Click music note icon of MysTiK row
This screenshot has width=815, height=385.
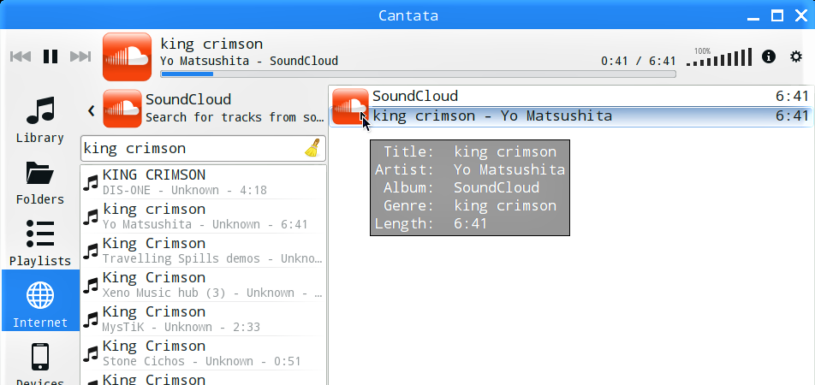[91, 319]
